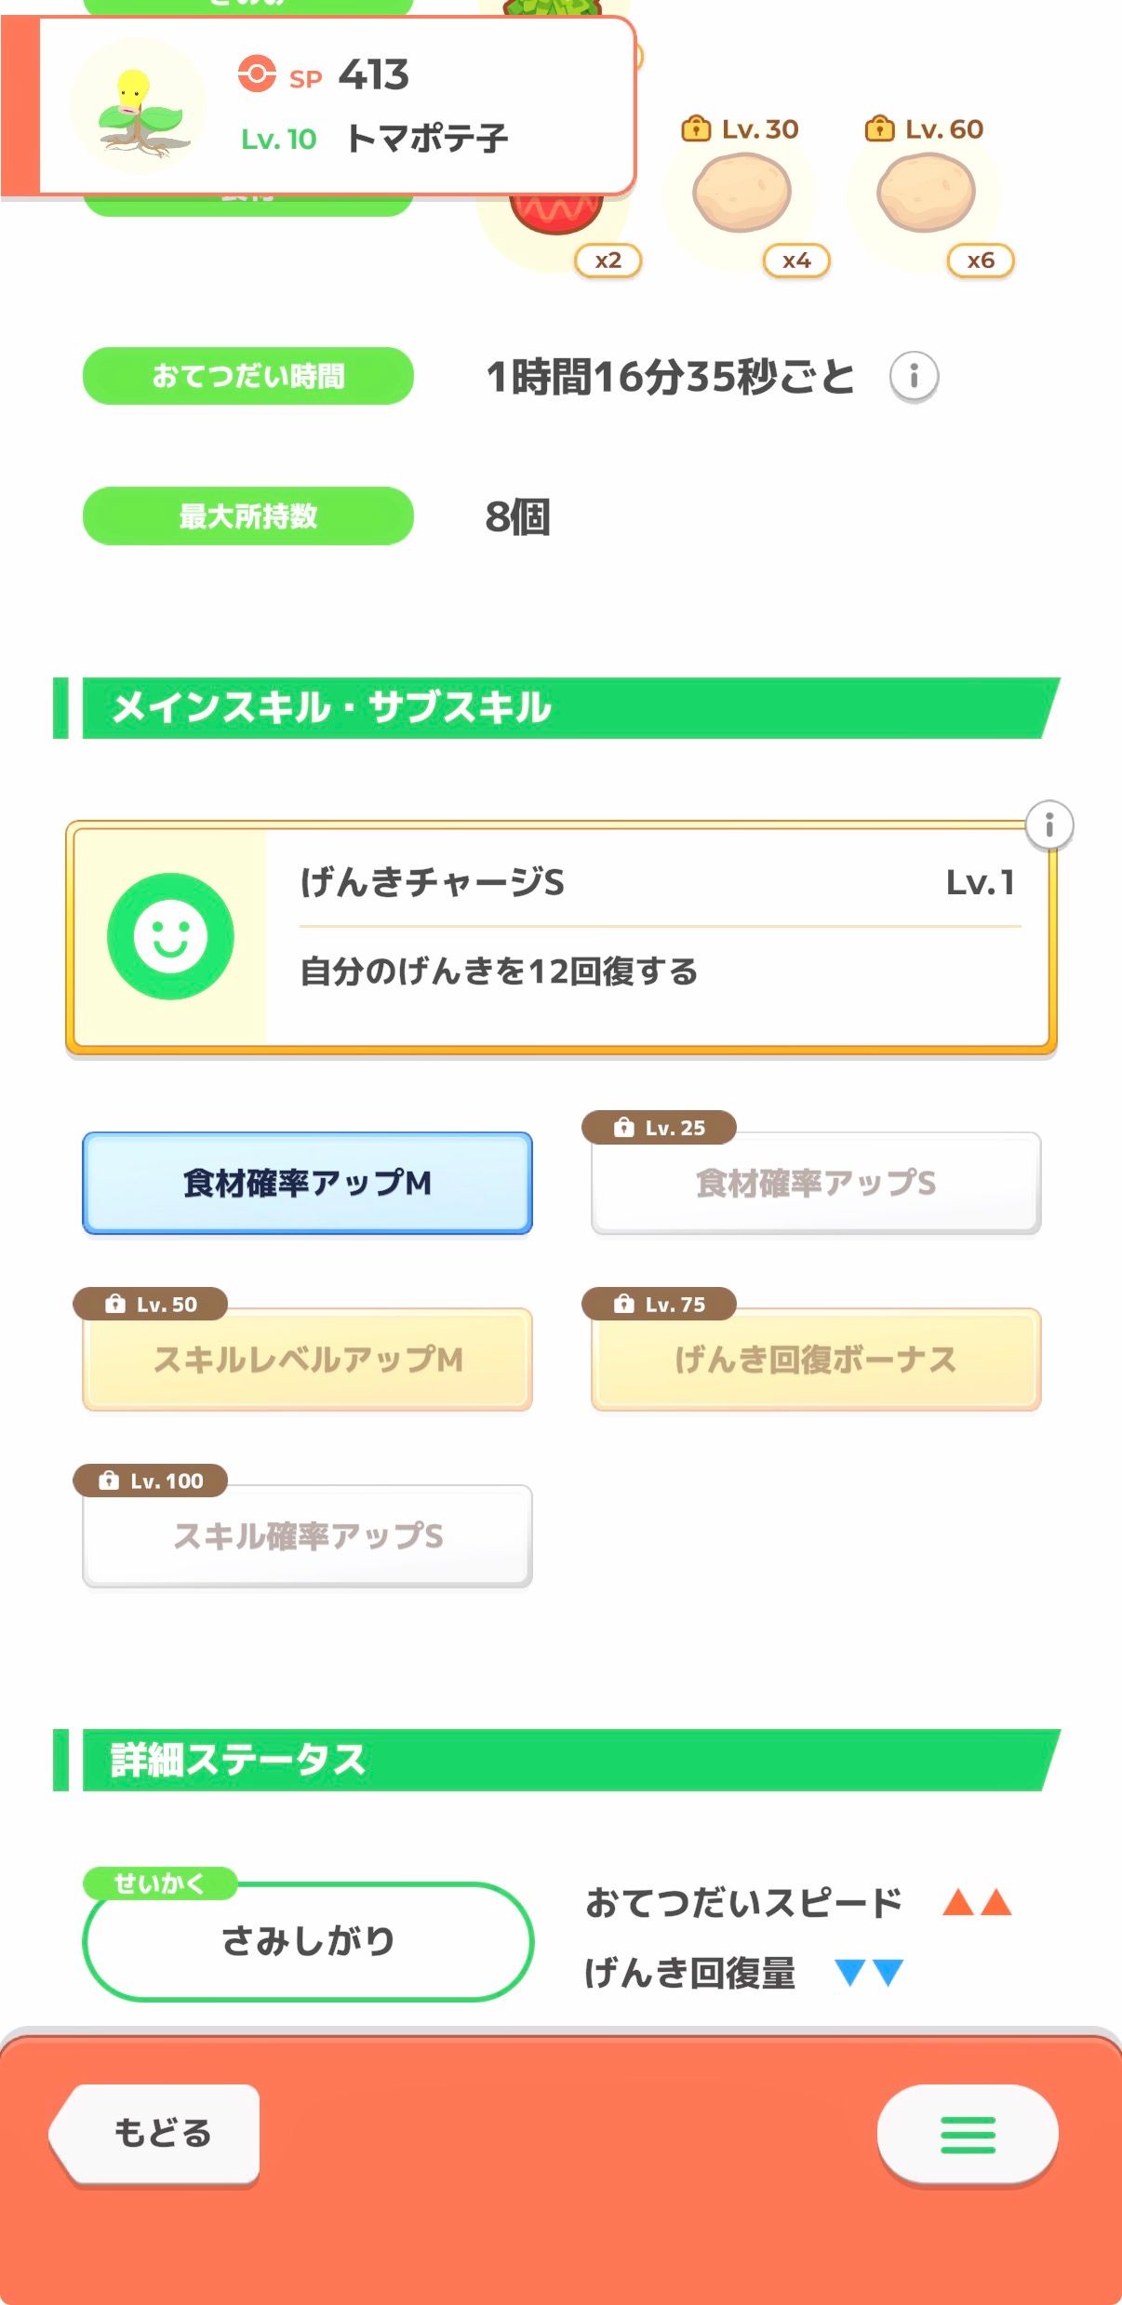Tap the 最大所持数 green label
Image resolution: width=1122 pixels, height=2305 pixels.
(248, 516)
